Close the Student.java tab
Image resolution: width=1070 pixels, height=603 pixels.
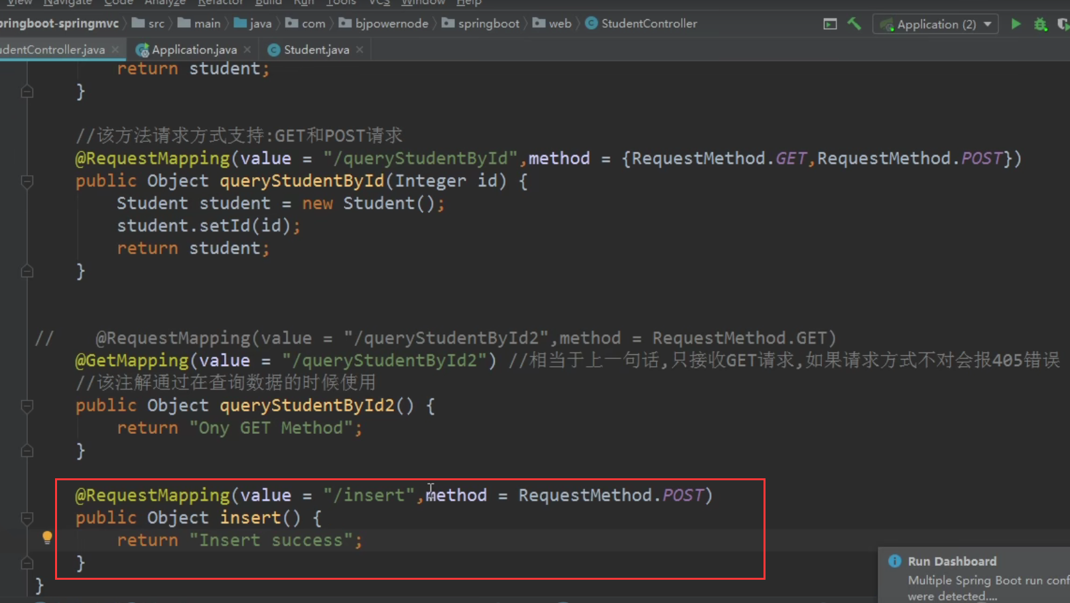pos(360,50)
